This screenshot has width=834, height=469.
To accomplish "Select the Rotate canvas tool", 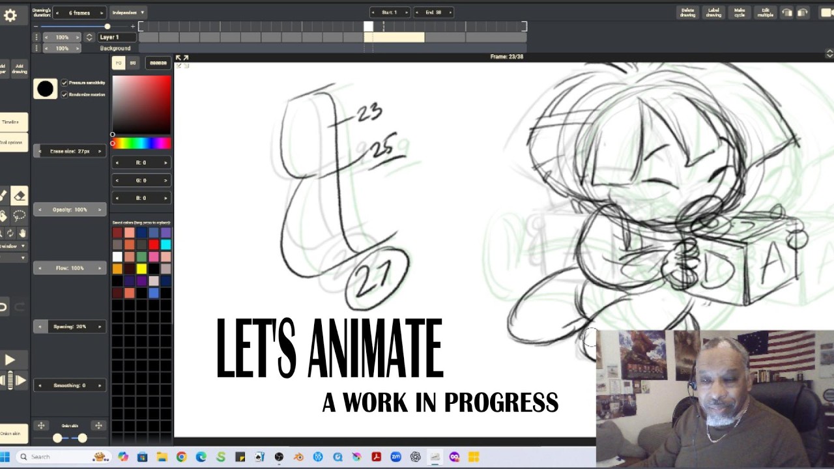I will pos(10,233).
